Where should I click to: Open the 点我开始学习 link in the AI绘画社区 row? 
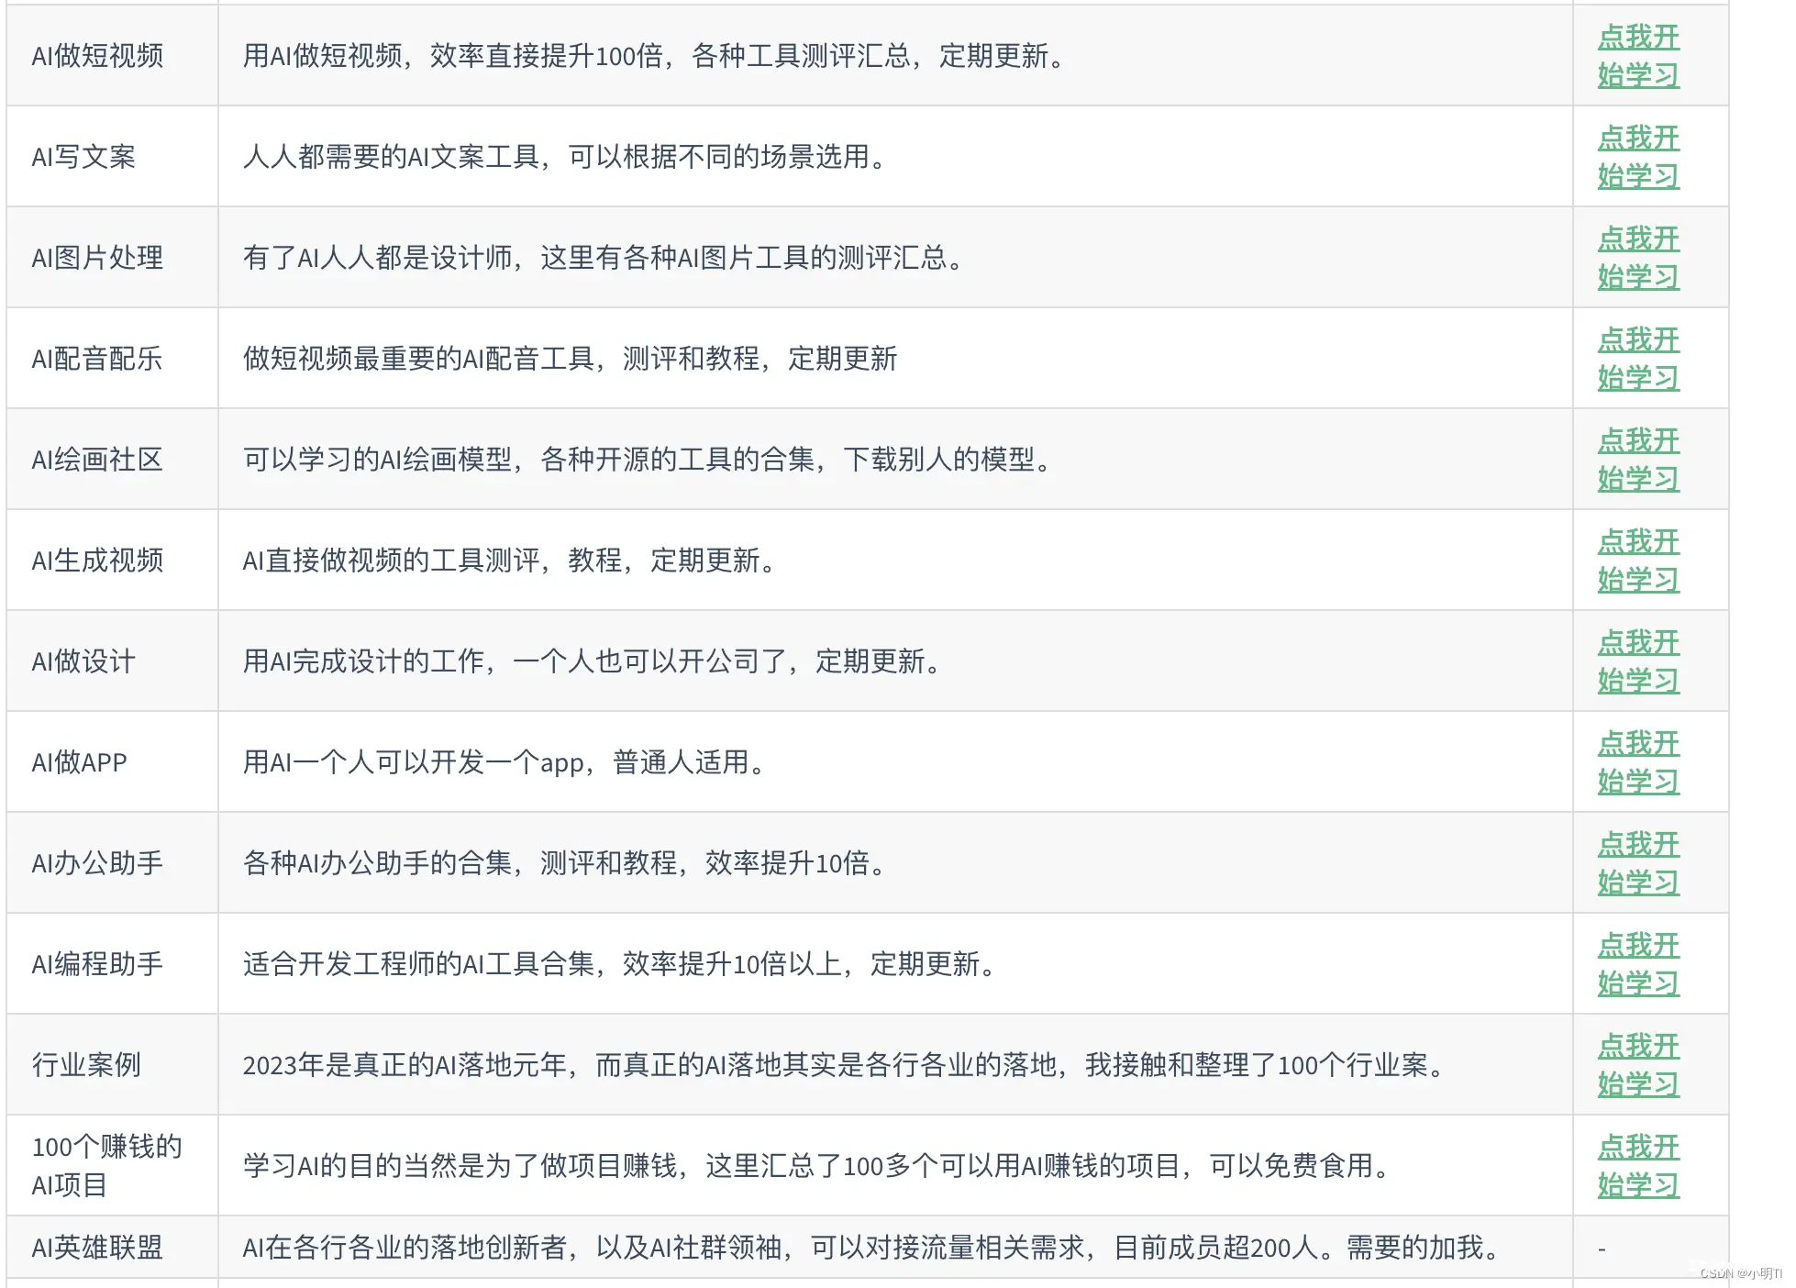(x=1638, y=460)
